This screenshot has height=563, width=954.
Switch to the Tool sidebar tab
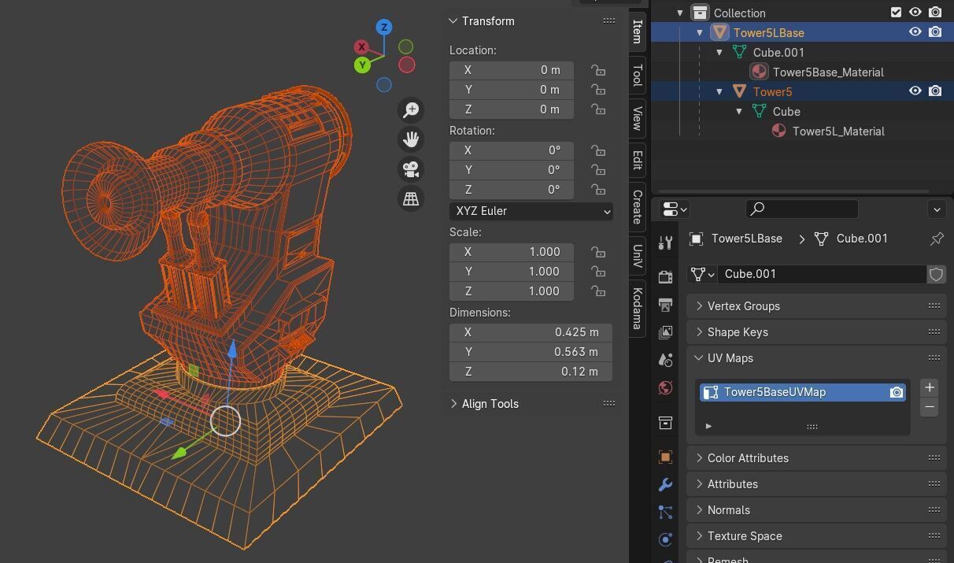[x=638, y=76]
